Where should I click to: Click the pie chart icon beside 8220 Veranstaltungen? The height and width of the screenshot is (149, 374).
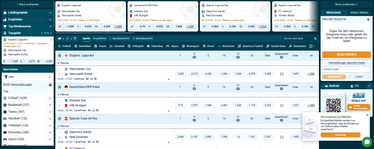tap(50, 85)
